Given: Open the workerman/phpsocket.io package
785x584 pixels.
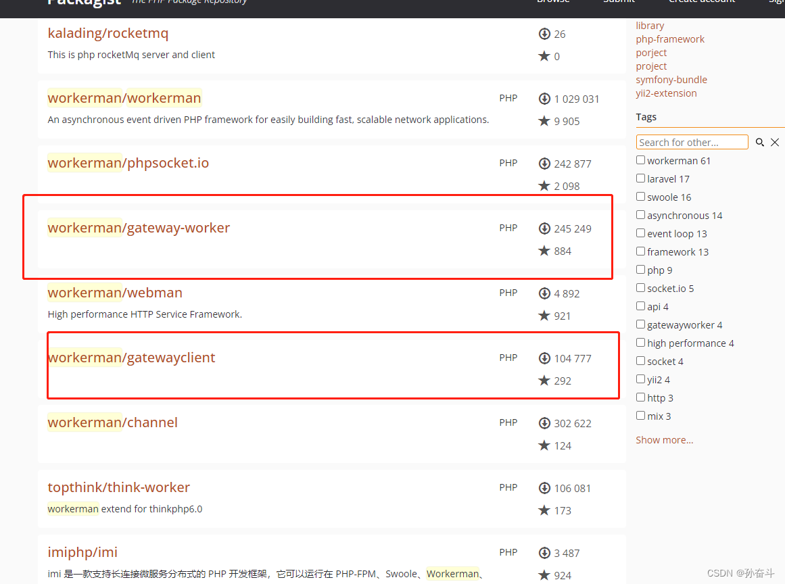Looking at the screenshot, I should click(128, 162).
